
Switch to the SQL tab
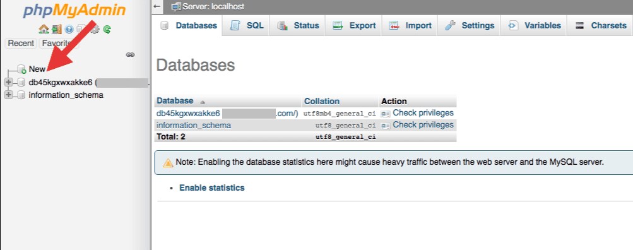[247, 25]
